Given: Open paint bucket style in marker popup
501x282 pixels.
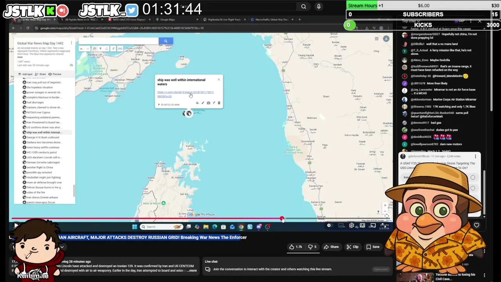Looking at the screenshot, I should (198, 103).
